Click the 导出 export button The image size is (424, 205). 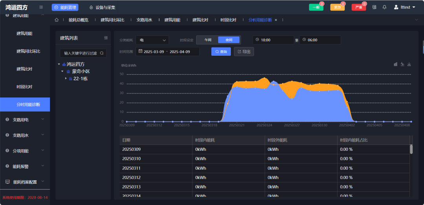[x=244, y=51]
